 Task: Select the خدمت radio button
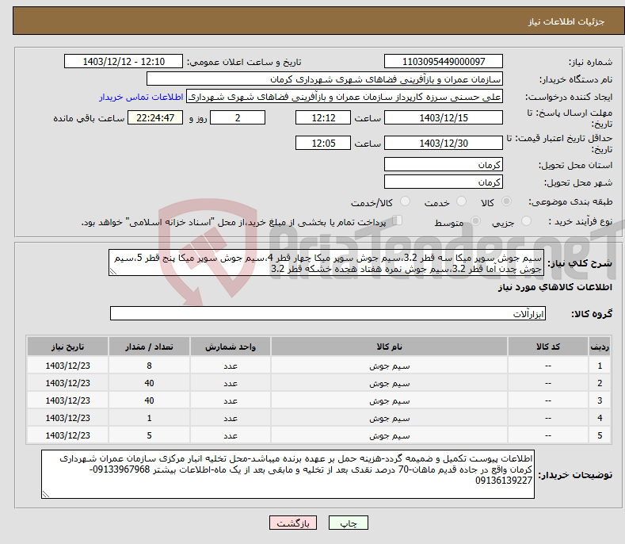coord(461,201)
